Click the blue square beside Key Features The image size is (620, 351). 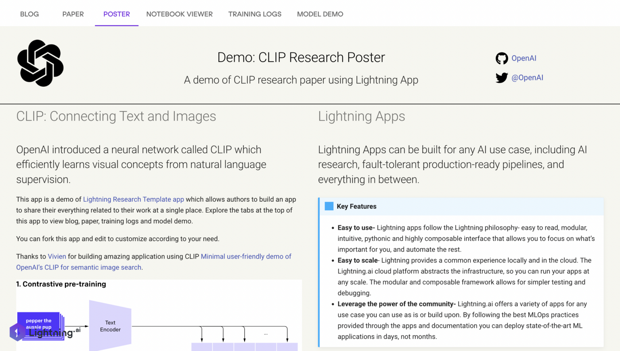329,206
